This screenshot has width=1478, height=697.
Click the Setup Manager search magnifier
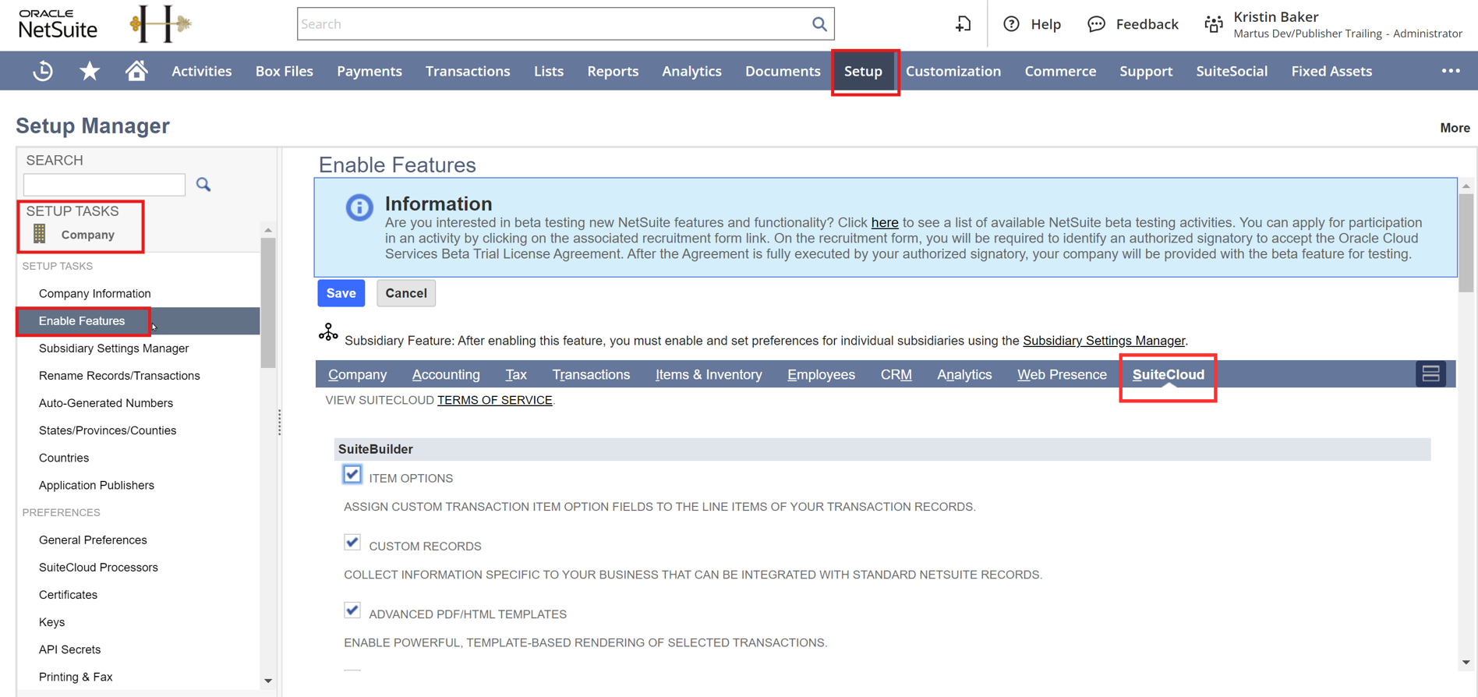203,185
